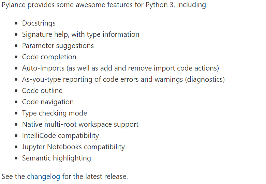
Task: Click the IntelliCode compatibility item
Action: [61, 136]
